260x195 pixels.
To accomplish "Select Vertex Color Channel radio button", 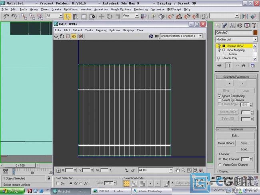I will click(220, 165).
